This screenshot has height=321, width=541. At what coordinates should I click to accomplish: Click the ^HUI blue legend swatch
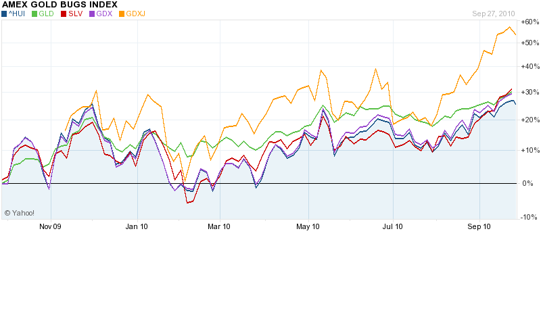tap(4, 14)
